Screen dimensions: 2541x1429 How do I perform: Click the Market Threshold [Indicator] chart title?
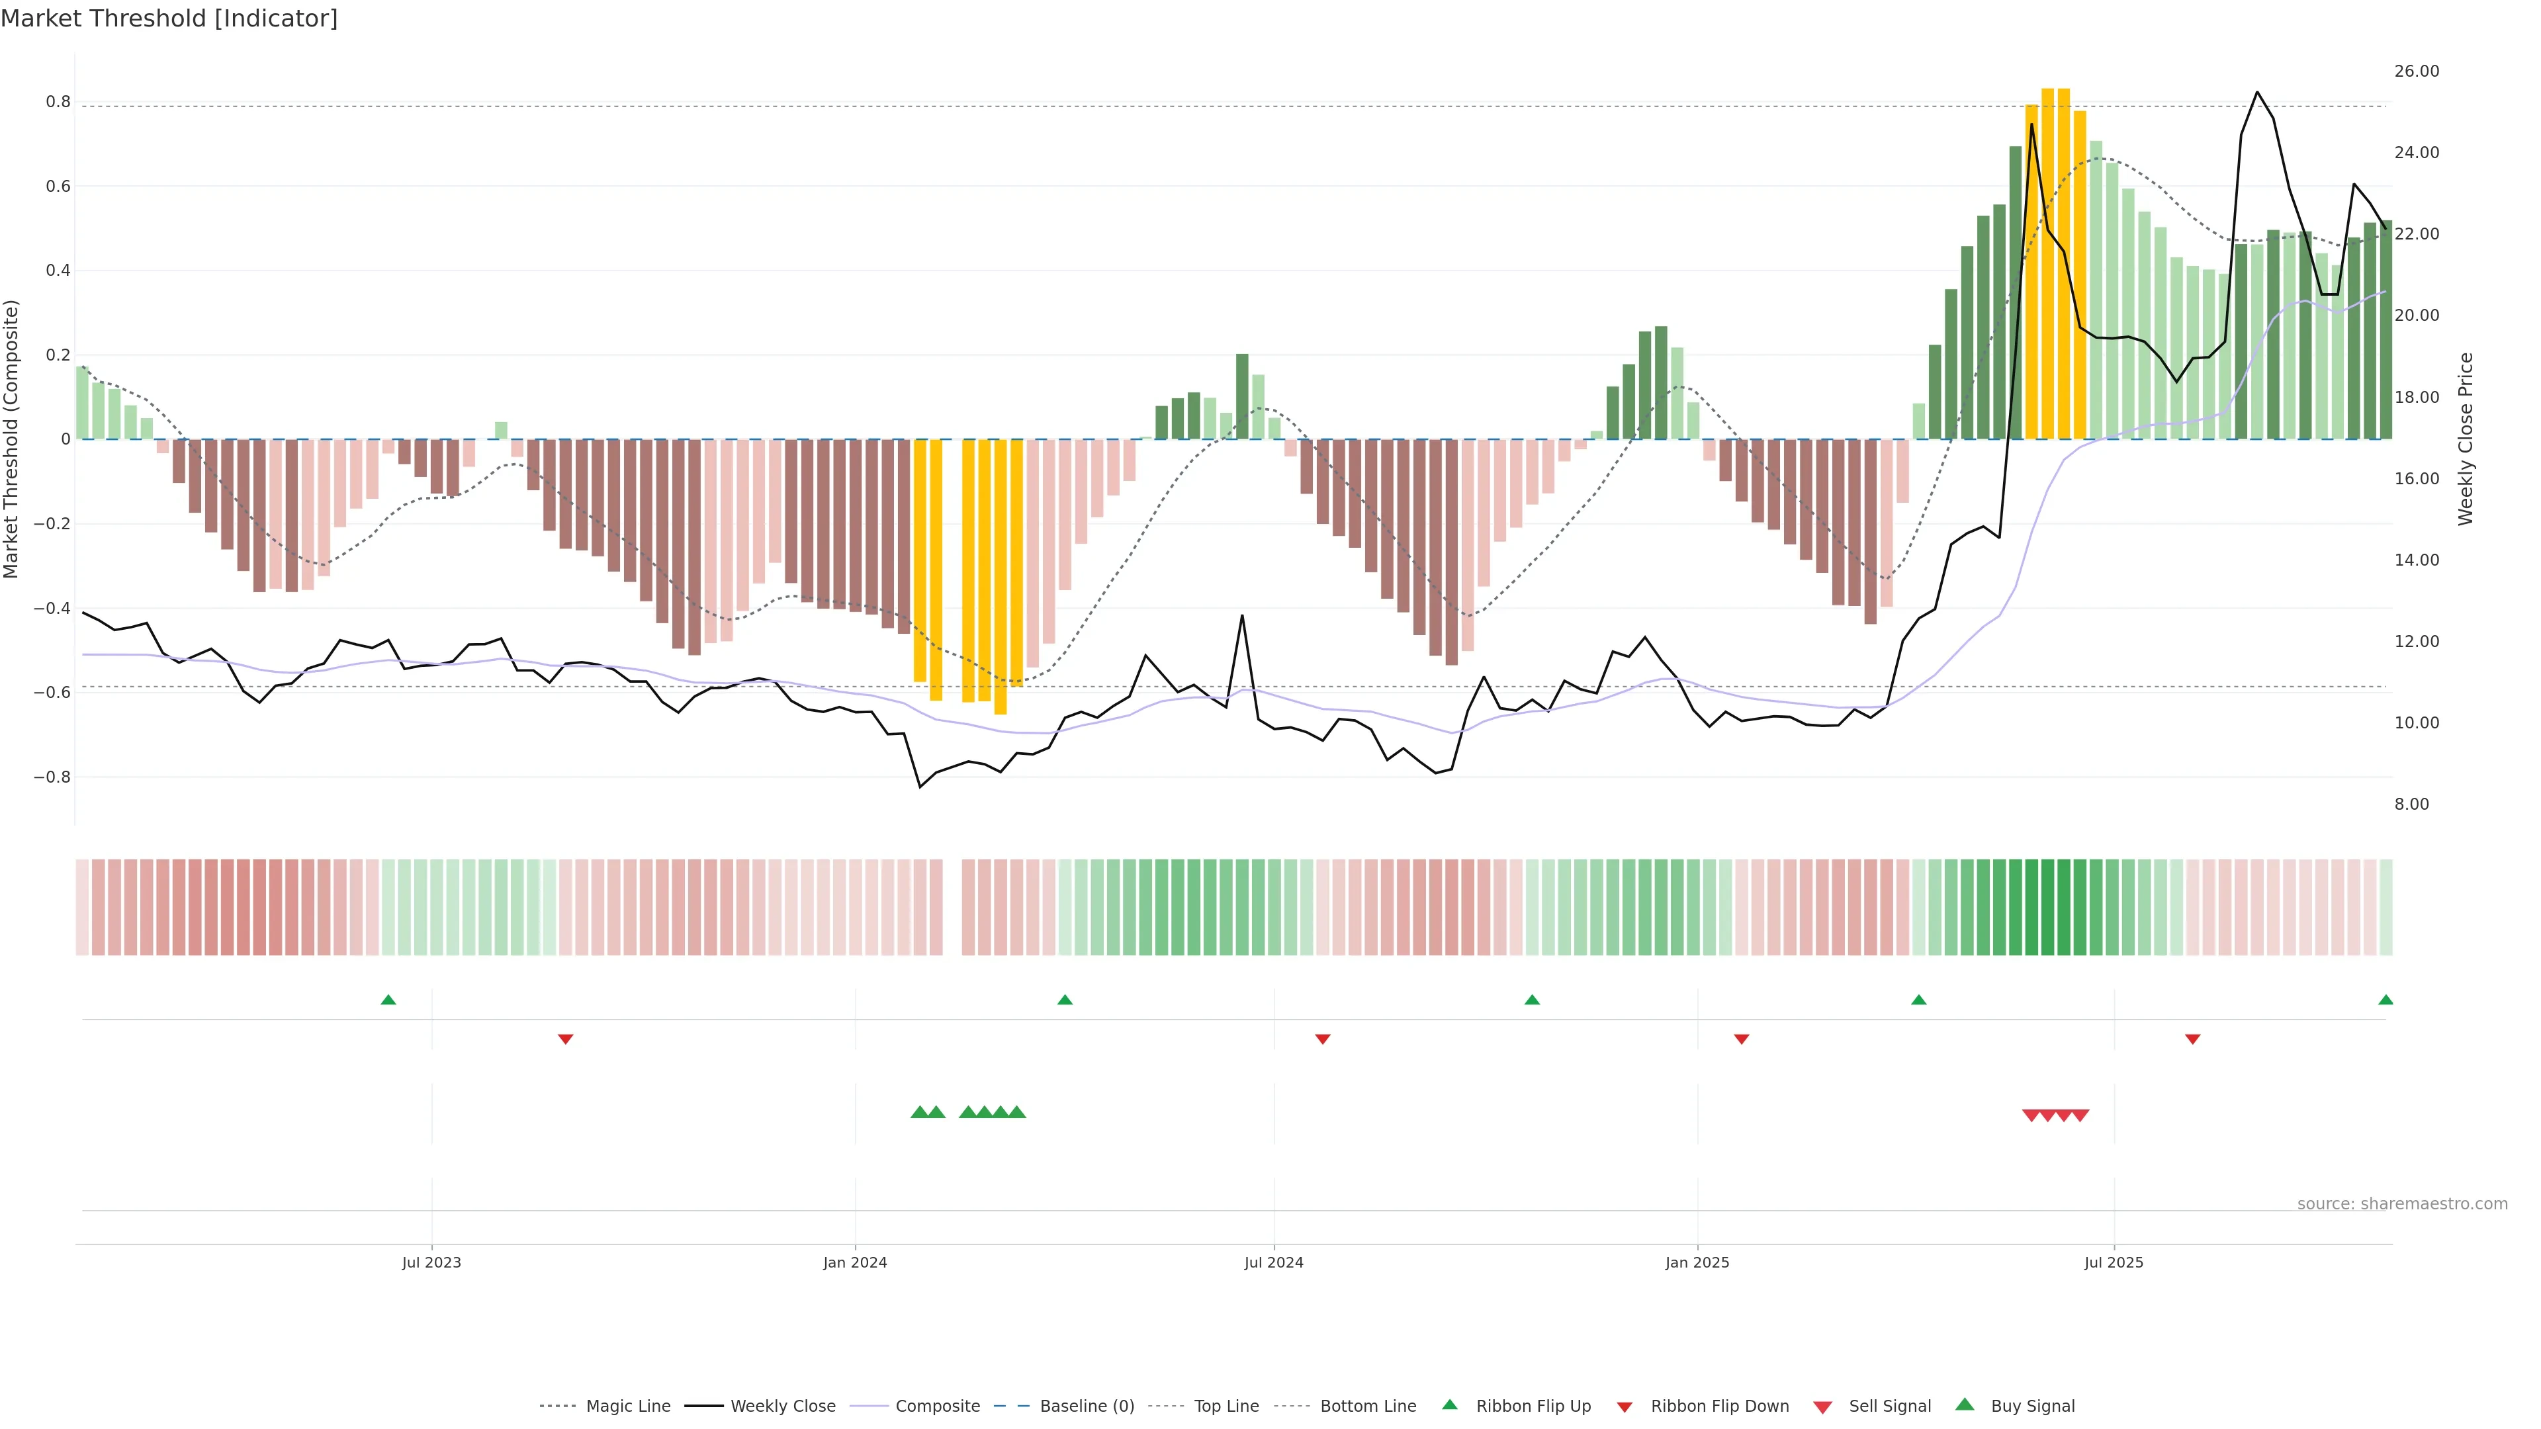coord(169,19)
